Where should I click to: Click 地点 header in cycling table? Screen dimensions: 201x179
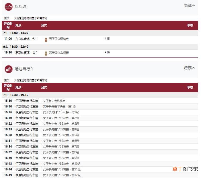click(x=18, y=87)
